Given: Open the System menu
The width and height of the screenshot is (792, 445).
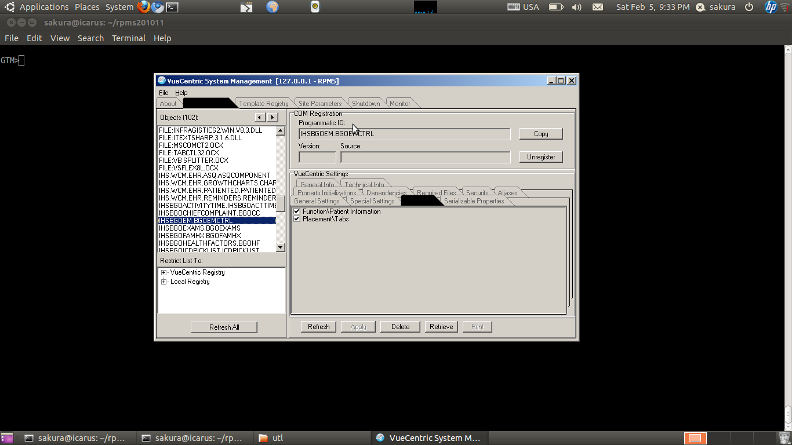Looking at the screenshot, I should (x=119, y=7).
